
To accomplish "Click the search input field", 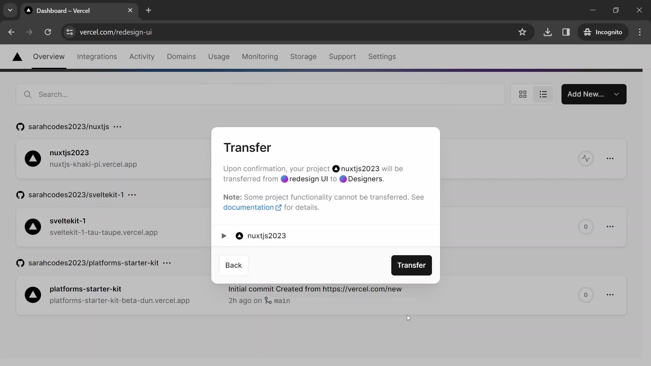I will [x=261, y=94].
